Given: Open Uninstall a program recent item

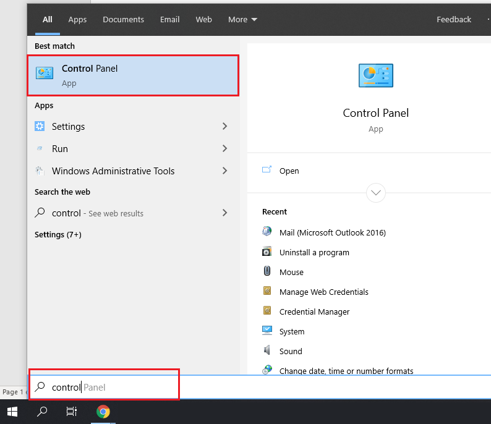Looking at the screenshot, I should point(314,252).
